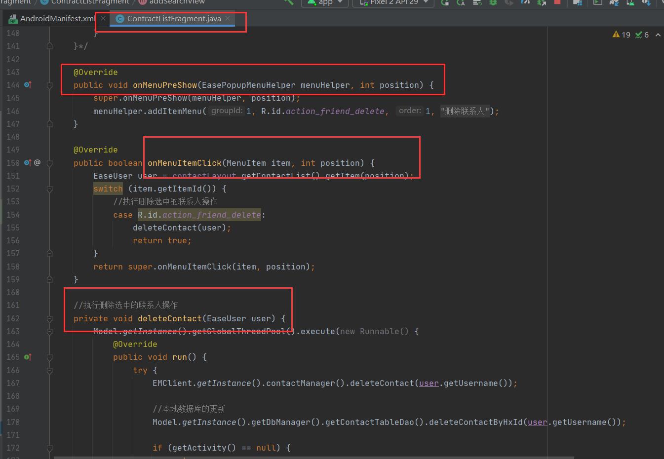664x459 pixels.
Task: Collapse the inspections widget using the up chevron
Action: point(658,35)
